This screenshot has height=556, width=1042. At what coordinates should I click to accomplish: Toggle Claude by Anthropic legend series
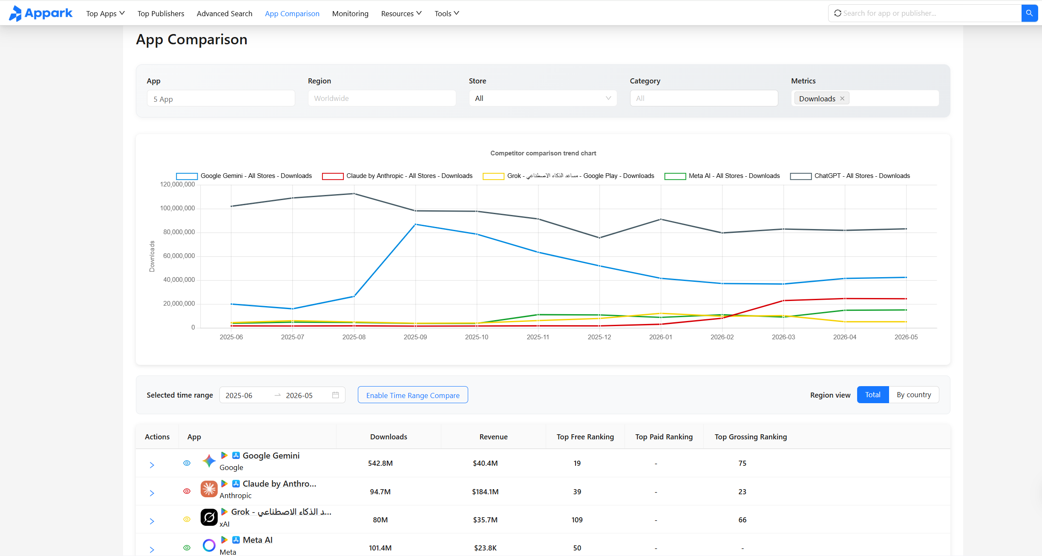(397, 176)
